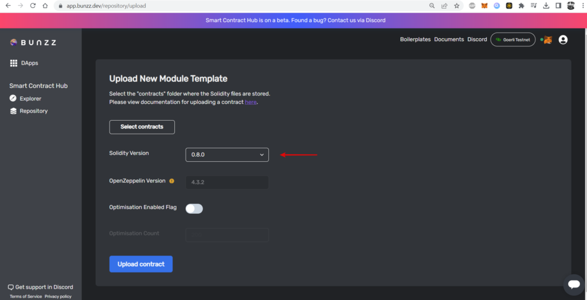Viewport: 587px width, 300px height.
Task: Open the ABP ad blocker extension
Action: click(472, 6)
